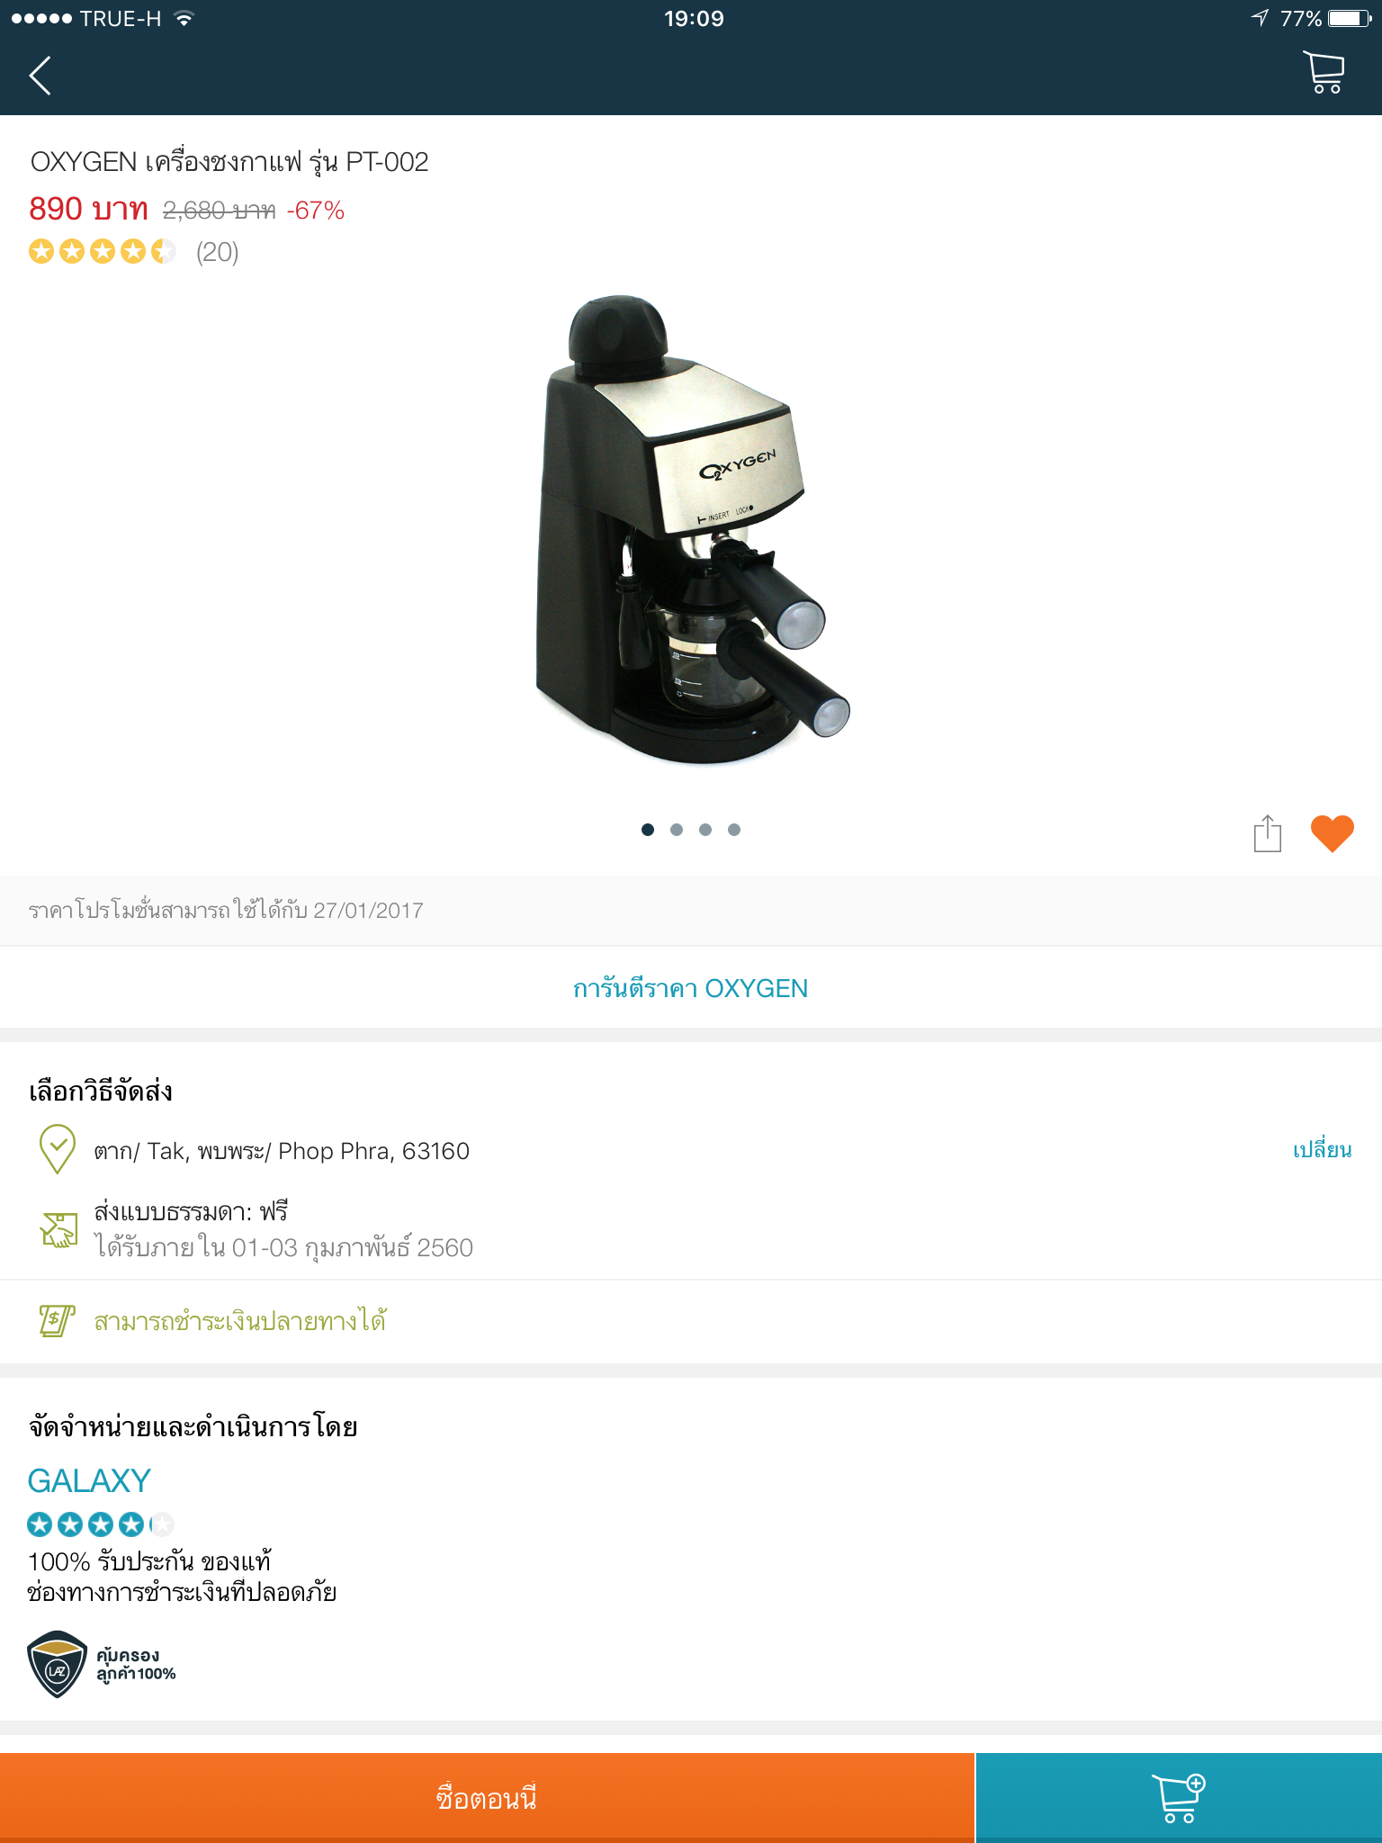The image size is (1382, 1843).
Task: Tap the orange ซื้อตอนนี้ buy now button
Action: pos(487,1797)
